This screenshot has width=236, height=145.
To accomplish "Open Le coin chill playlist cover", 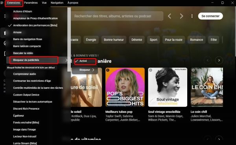I will coord(207,87).
